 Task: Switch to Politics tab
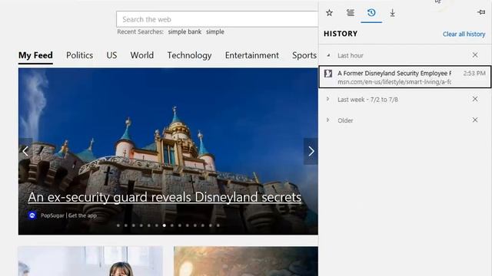click(x=79, y=55)
